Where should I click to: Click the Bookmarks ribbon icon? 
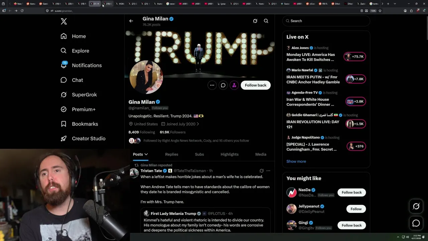(x=64, y=124)
